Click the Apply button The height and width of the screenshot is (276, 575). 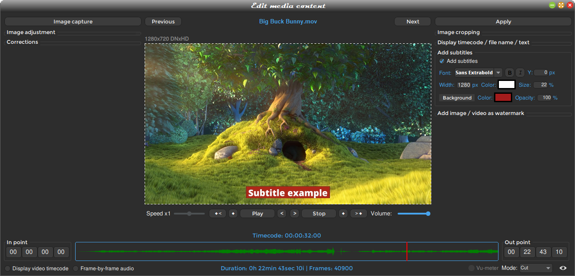503,22
